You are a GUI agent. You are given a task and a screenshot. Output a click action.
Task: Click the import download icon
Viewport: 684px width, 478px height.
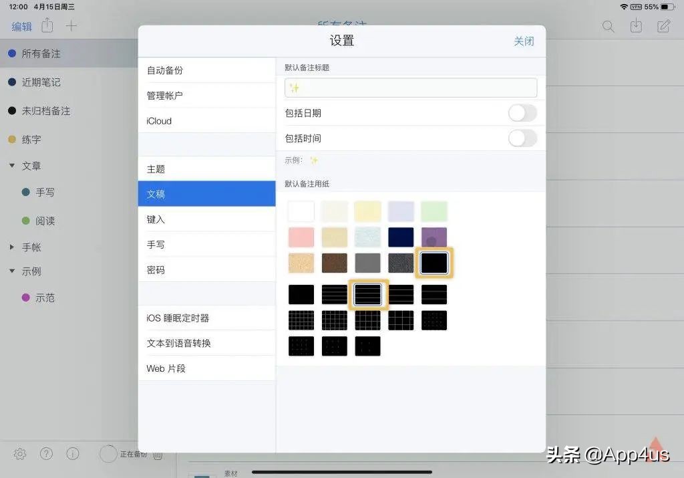tap(635, 26)
